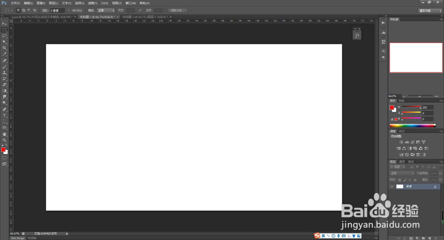Screen dimensions: 444x240
Task: Select the Pen tool
Action: pyautogui.click(x=4, y=110)
